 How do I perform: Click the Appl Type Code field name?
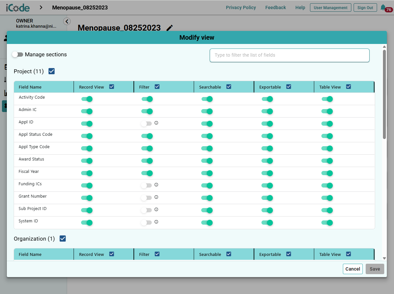(x=34, y=147)
